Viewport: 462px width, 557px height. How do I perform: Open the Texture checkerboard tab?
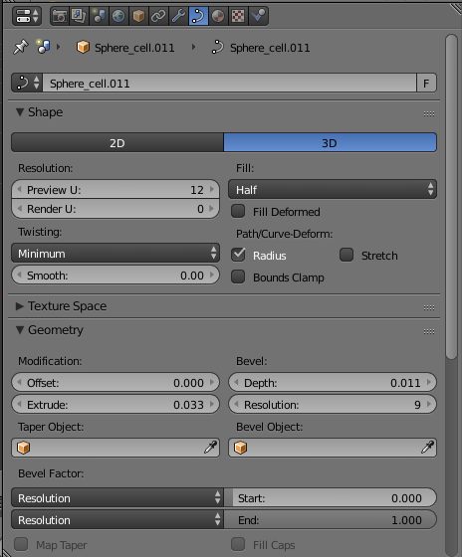coord(238,16)
